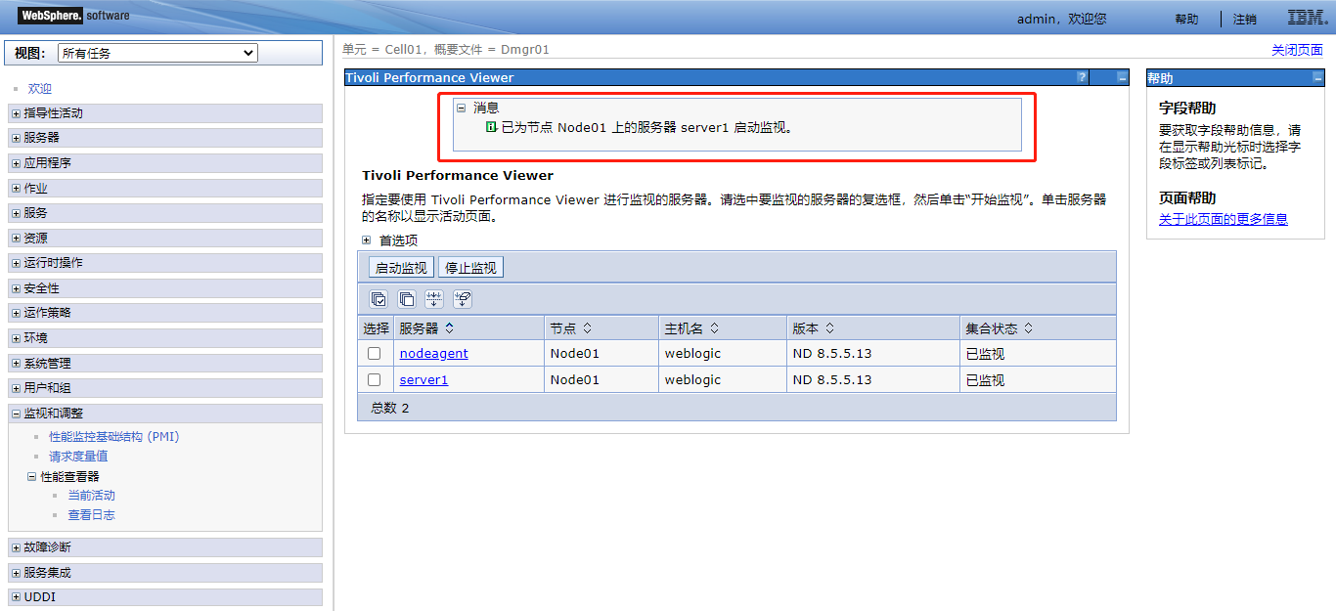The width and height of the screenshot is (1336, 611).
Task: Click 已监视 status in nodeagent row
Action: pos(985,354)
